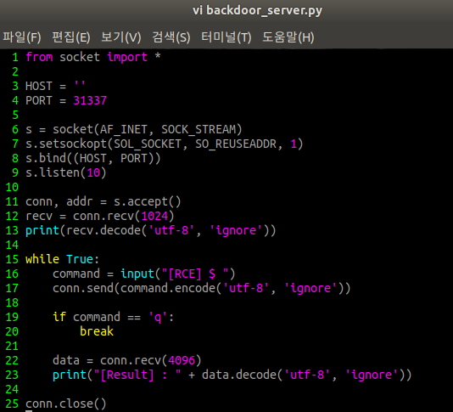Click 'conn.close()' on line 25
The height and width of the screenshot is (412, 453).
[x=66, y=404]
